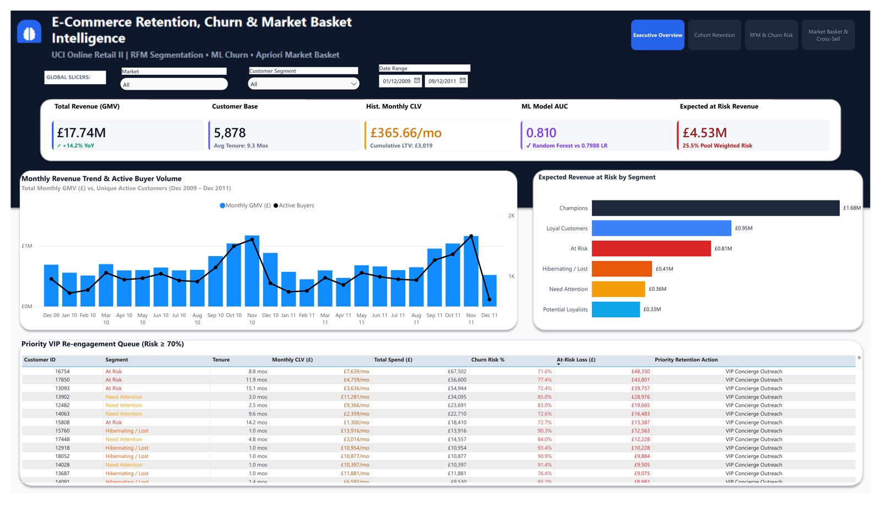Image resolution: width=881 pixels, height=505 pixels.
Task: Select customer ID 16754 row
Action: click(438, 372)
